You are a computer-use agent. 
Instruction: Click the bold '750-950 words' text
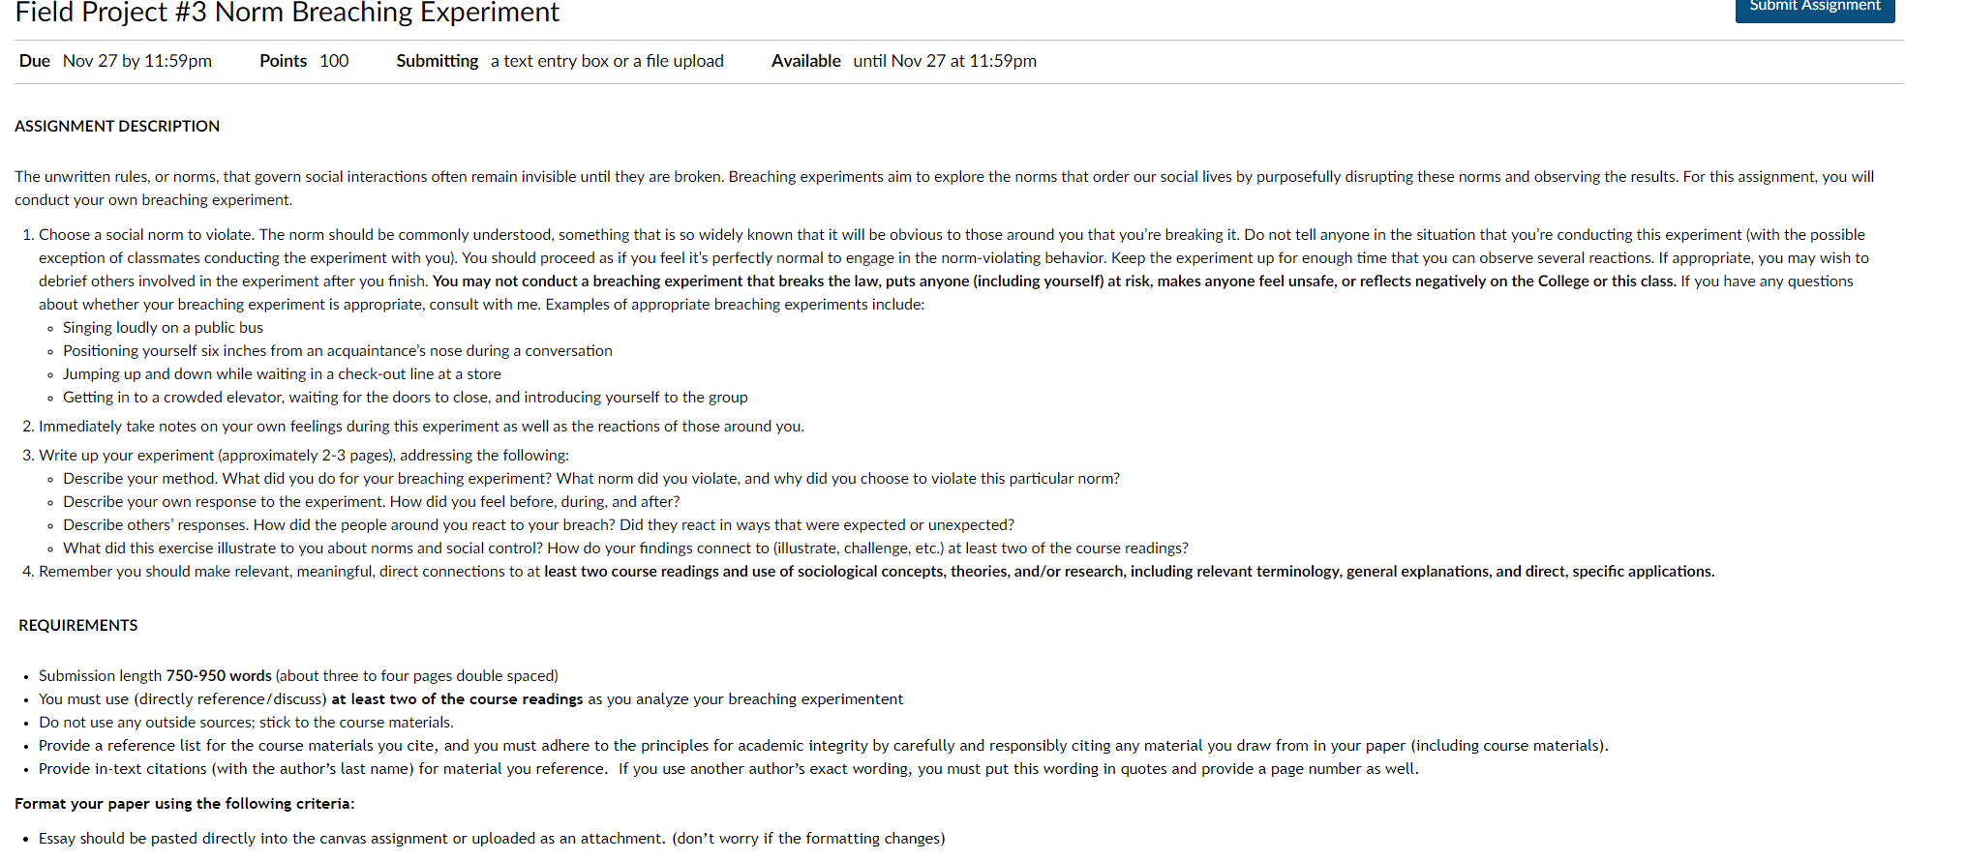coord(219,675)
